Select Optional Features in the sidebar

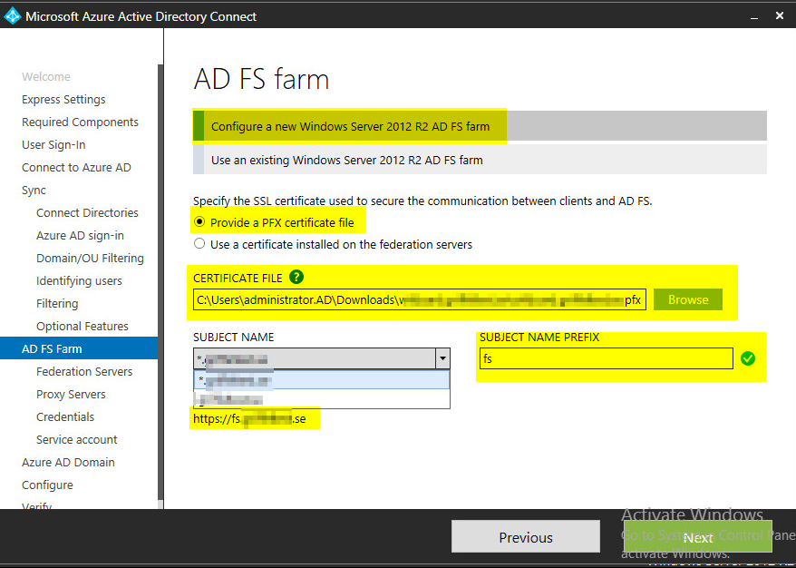83,326
